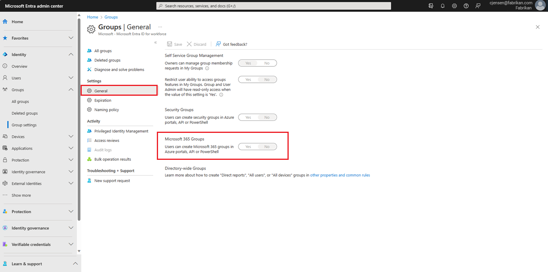Open other properties and common rules link

coord(340,175)
